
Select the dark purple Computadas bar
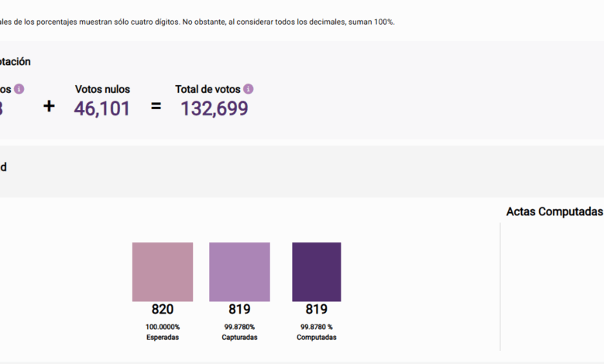tap(316, 272)
